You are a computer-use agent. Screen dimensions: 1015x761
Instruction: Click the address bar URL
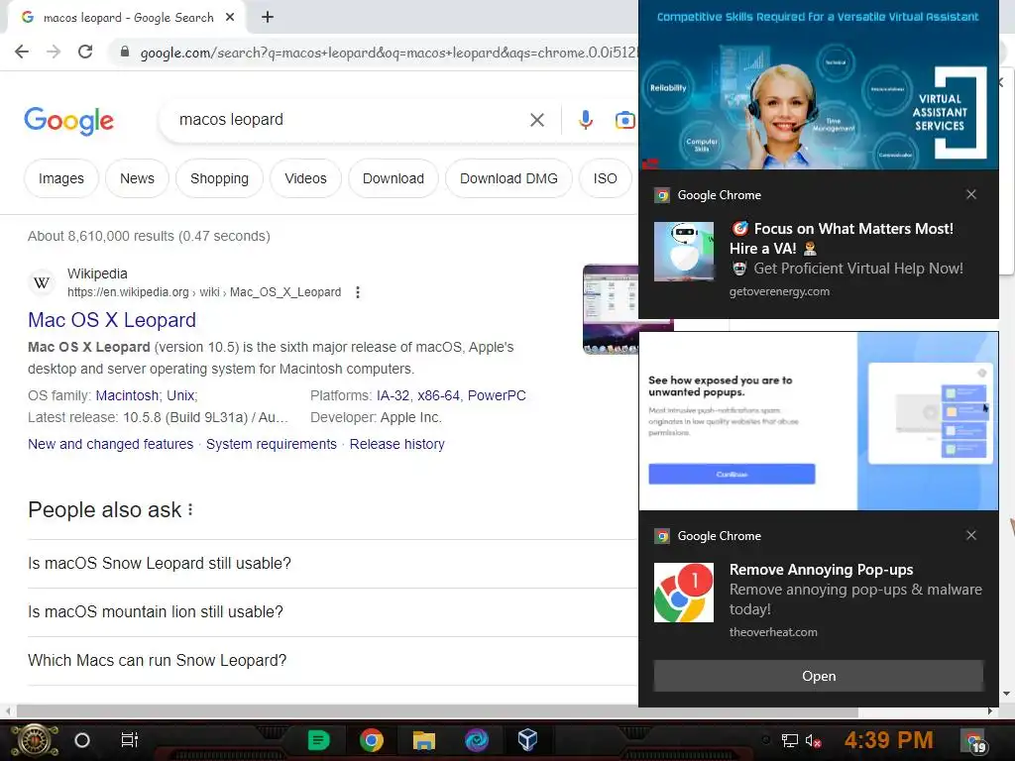click(x=389, y=53)
